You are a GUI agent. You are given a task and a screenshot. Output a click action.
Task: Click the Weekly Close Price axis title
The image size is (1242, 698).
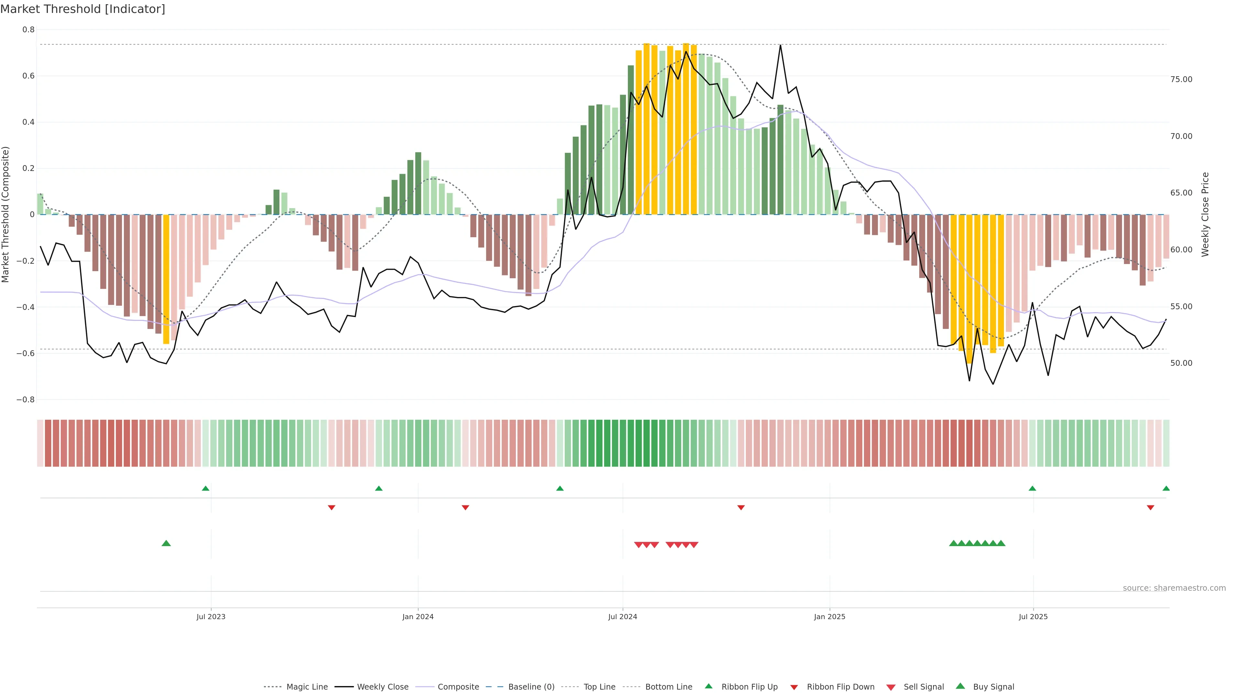point(1205,214)
